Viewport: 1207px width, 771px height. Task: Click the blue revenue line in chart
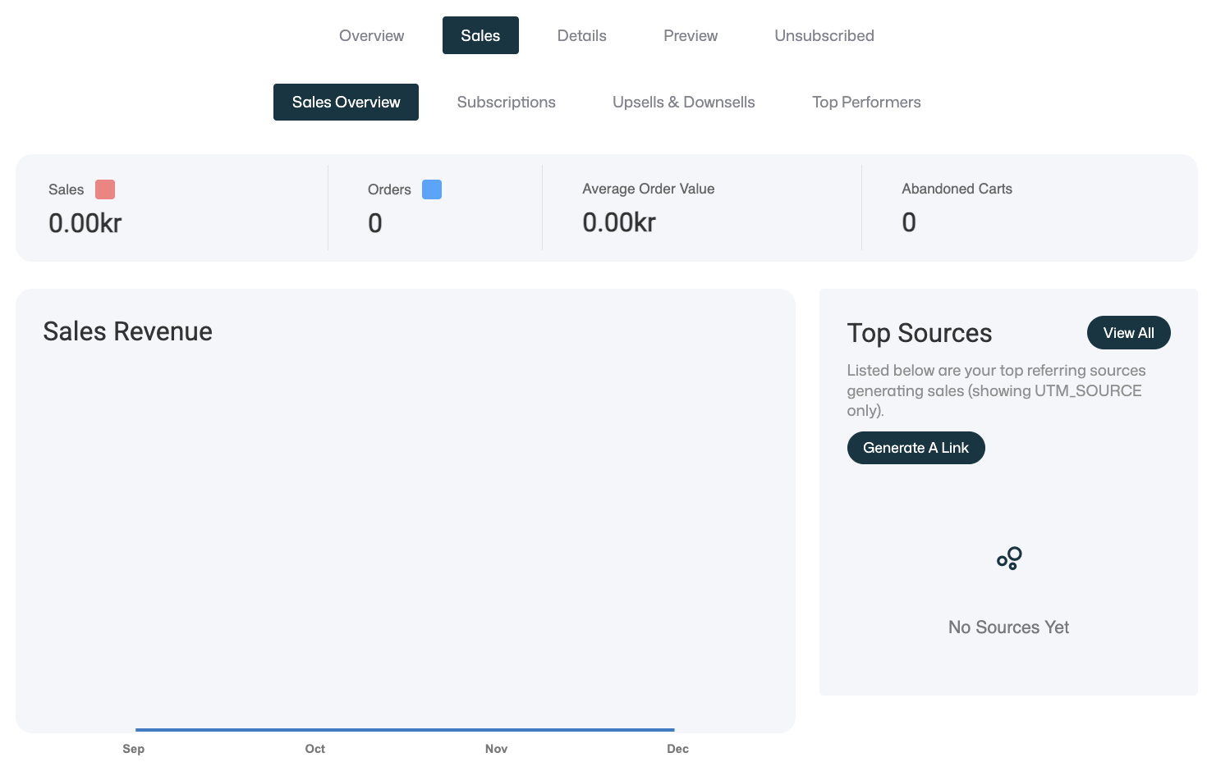(405, 729)
